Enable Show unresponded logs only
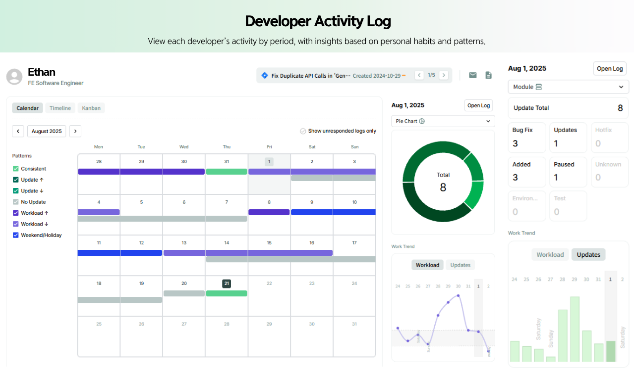This screenshot has height=376, width=634. [303, 131]
